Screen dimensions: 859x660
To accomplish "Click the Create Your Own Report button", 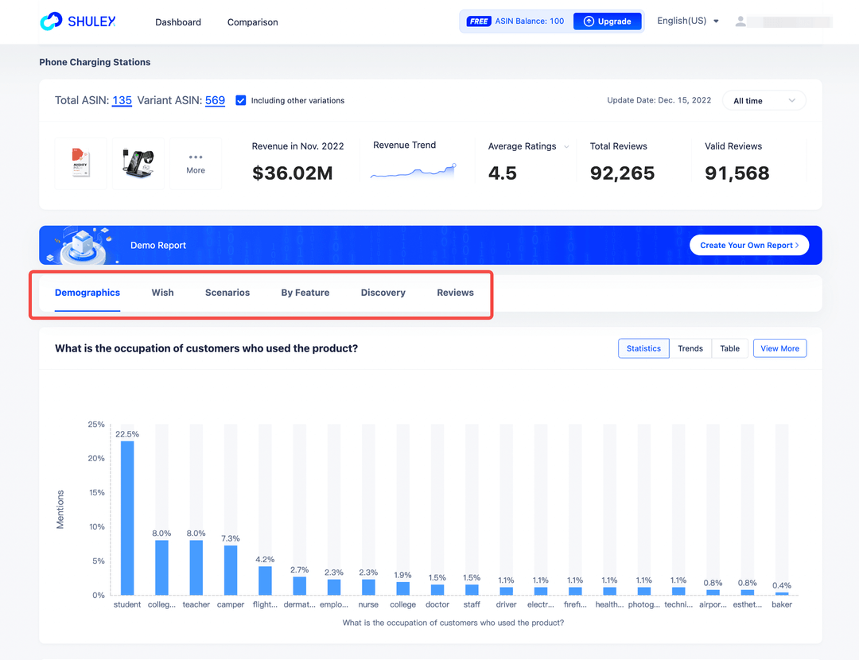I will point(748,245).
